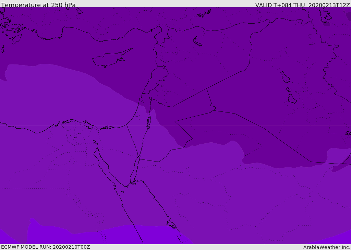Click the 'Temperature at 250 hPa' title text
This screenshot has width=351, height=250.
pyautogui.click(x=38, y=5)
